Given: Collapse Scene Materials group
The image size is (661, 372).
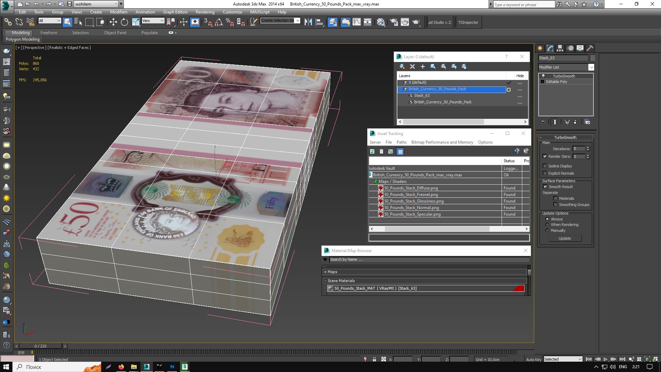Looking at the screenshot, I should tap(325, 281).
